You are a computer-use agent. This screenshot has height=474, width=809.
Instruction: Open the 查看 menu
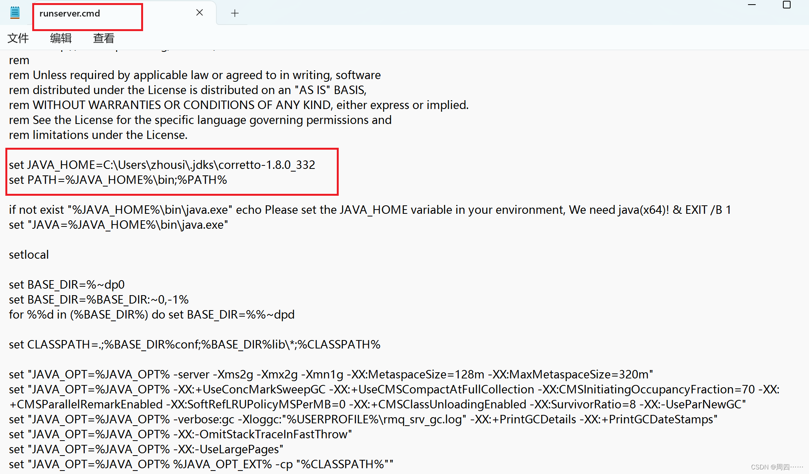tap(104, 38)
